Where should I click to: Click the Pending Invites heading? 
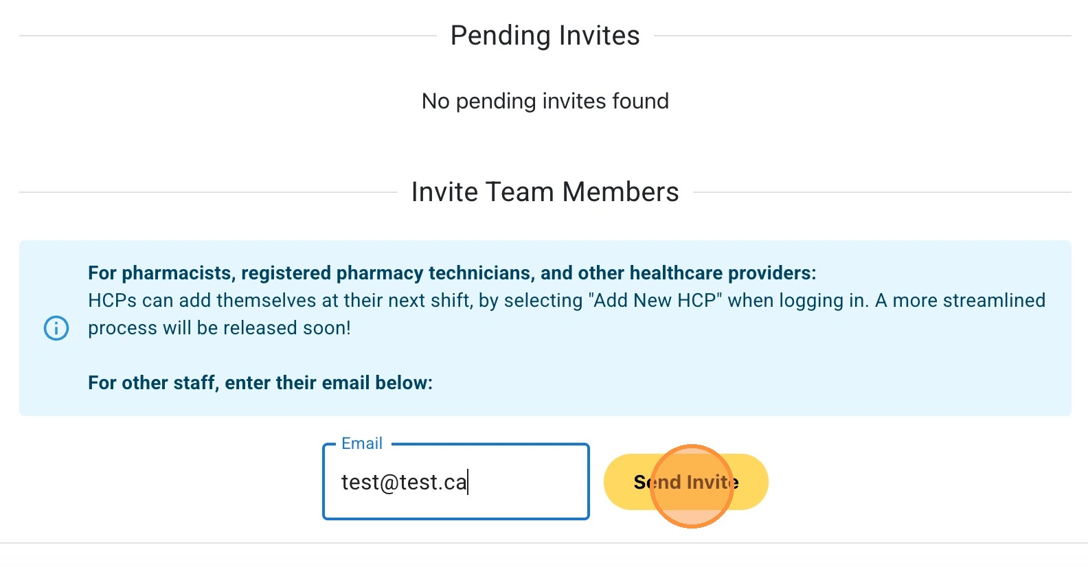coord(545,36)
